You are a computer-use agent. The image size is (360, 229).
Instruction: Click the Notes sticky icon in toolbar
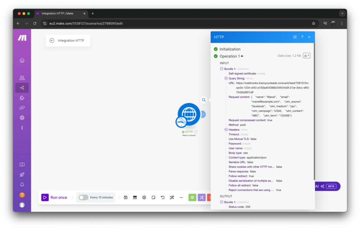(x=153, y=197)
